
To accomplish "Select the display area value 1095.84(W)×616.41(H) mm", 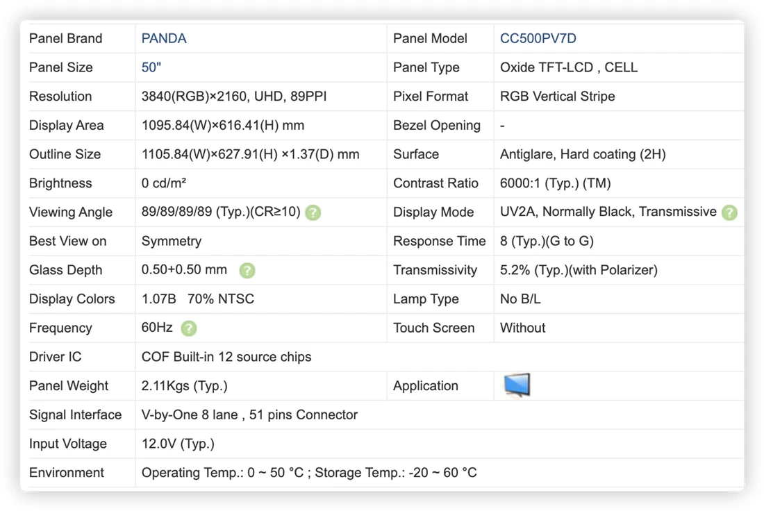I will pos(223,125).
